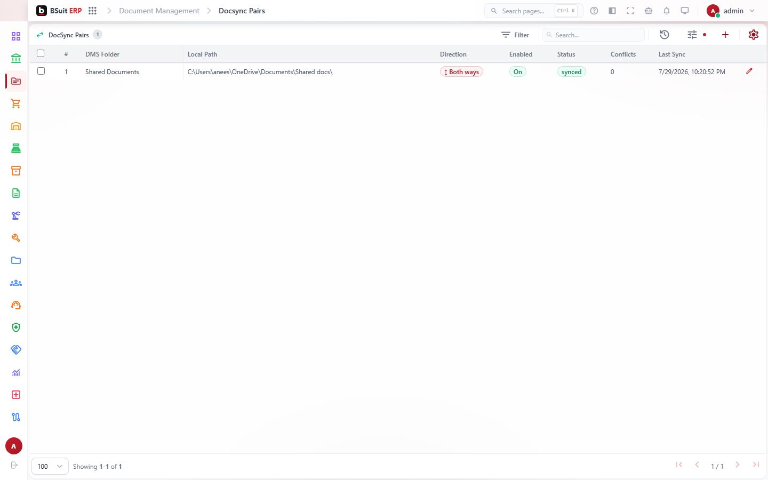Open the people group HR icon
Viewport: 768px width, 480px height.
point(16,283)
